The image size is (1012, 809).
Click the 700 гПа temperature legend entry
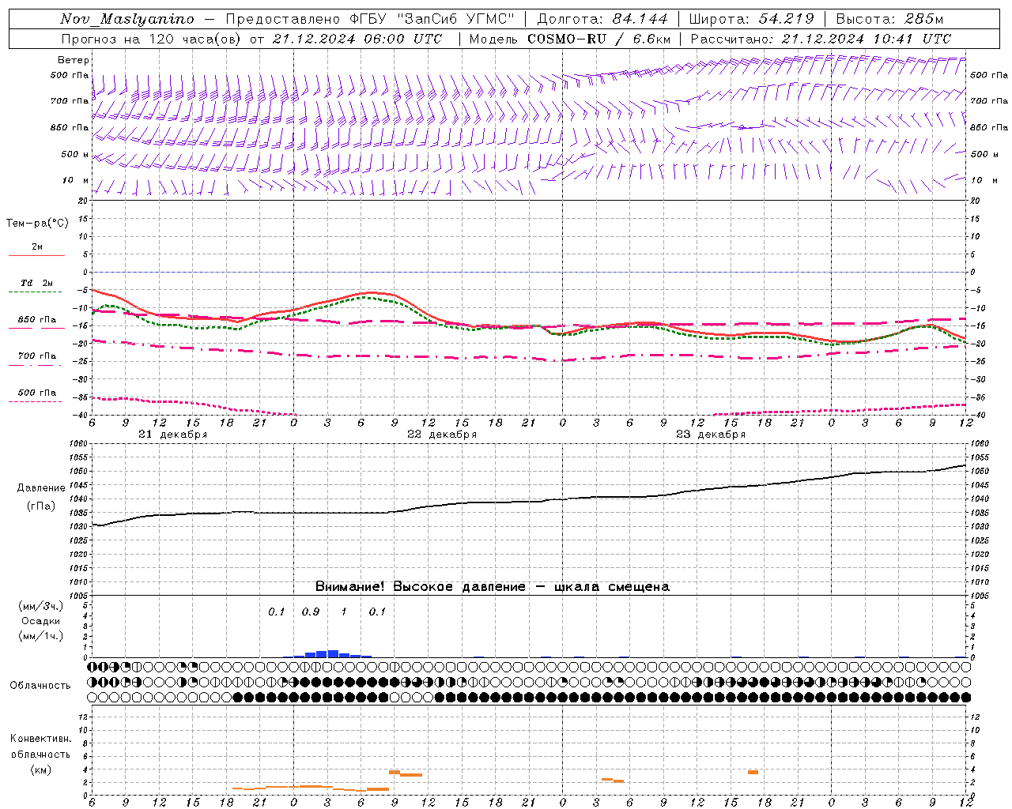36,356
